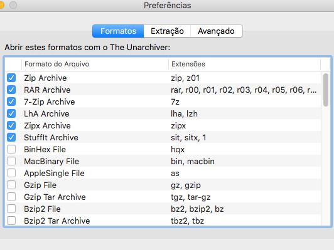This screenshot has width=334, height=250.
Task: Select the LhA Archive row label
Action: point(46,114)
